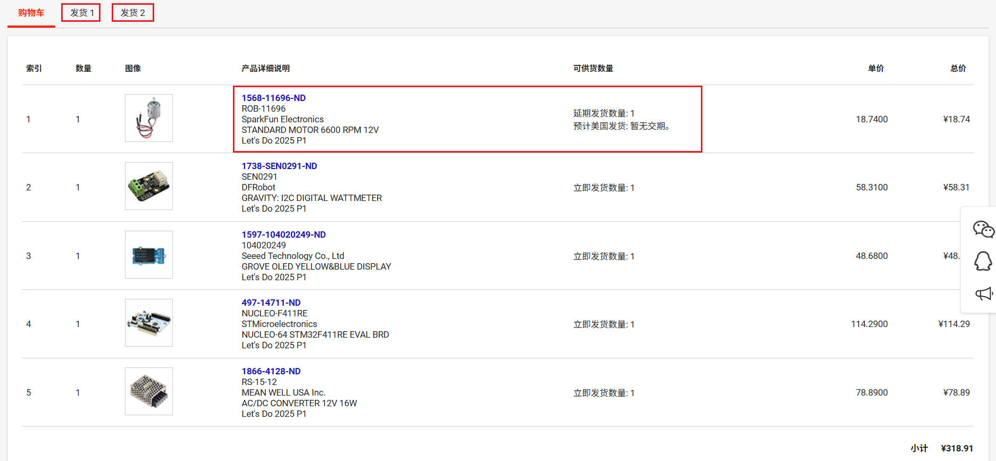Click the unit price 58.3100
The height and width of the screenshot is (461, 996).
(x=872, y=187)
